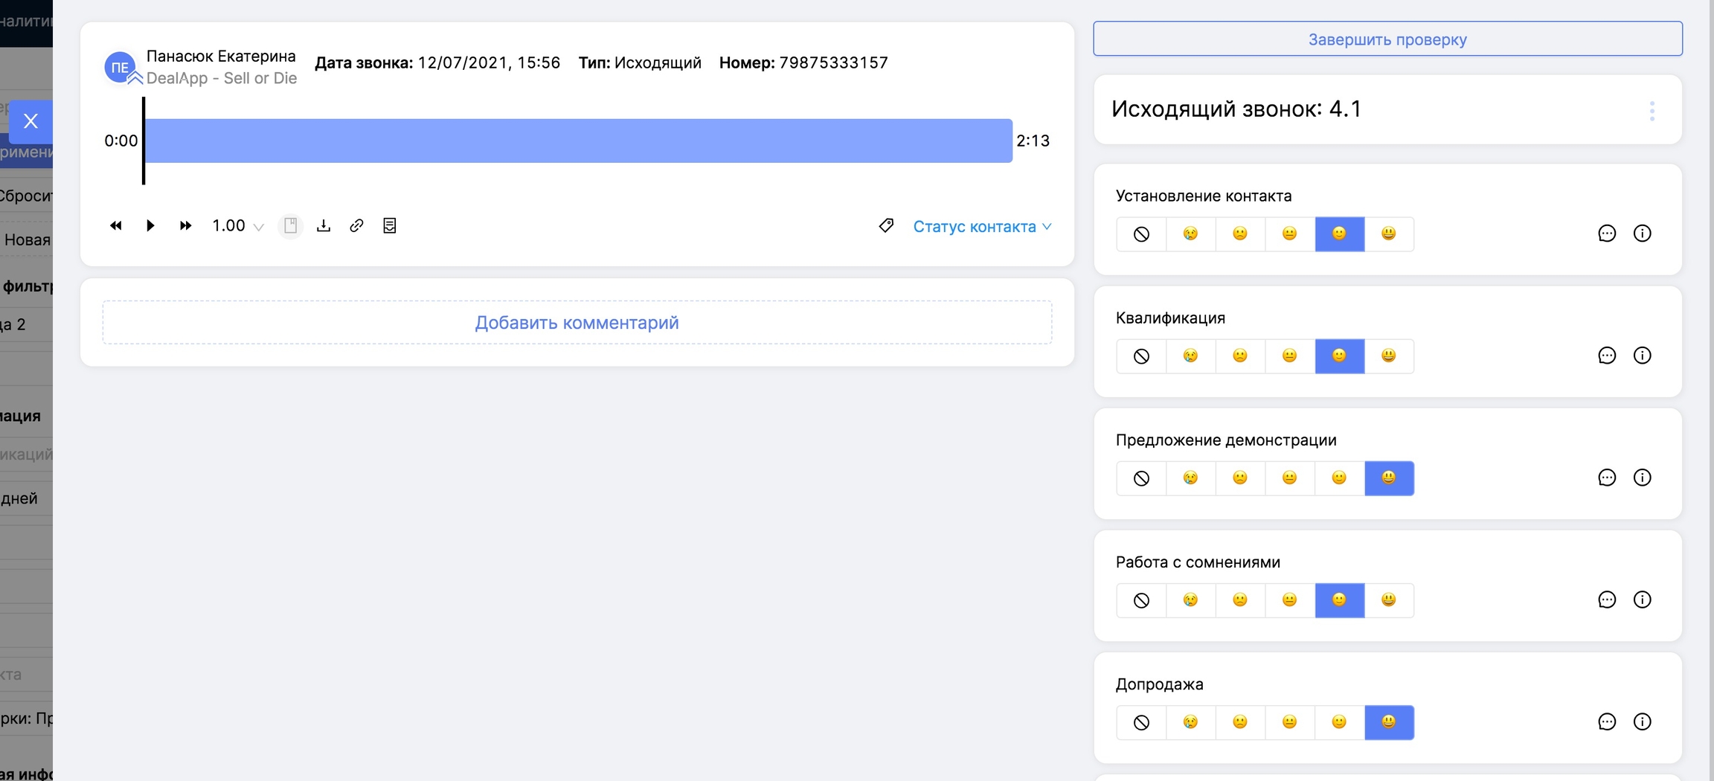Show info for Квалификация criterion
This screenshot has height=781, width=1714.
(x=1642, y=356)
